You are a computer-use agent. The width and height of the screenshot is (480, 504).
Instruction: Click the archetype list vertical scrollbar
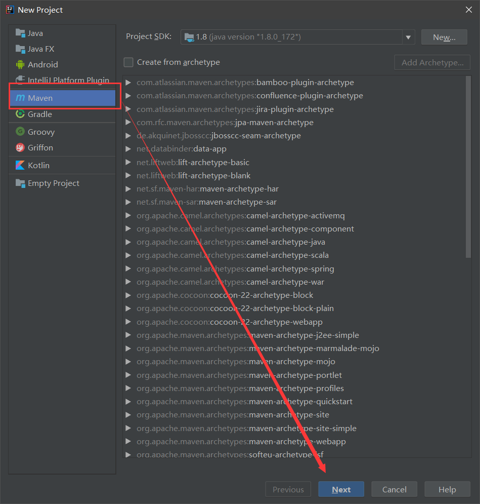click(x=468, y=167)
